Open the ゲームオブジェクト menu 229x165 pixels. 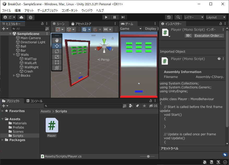point(48,10)
